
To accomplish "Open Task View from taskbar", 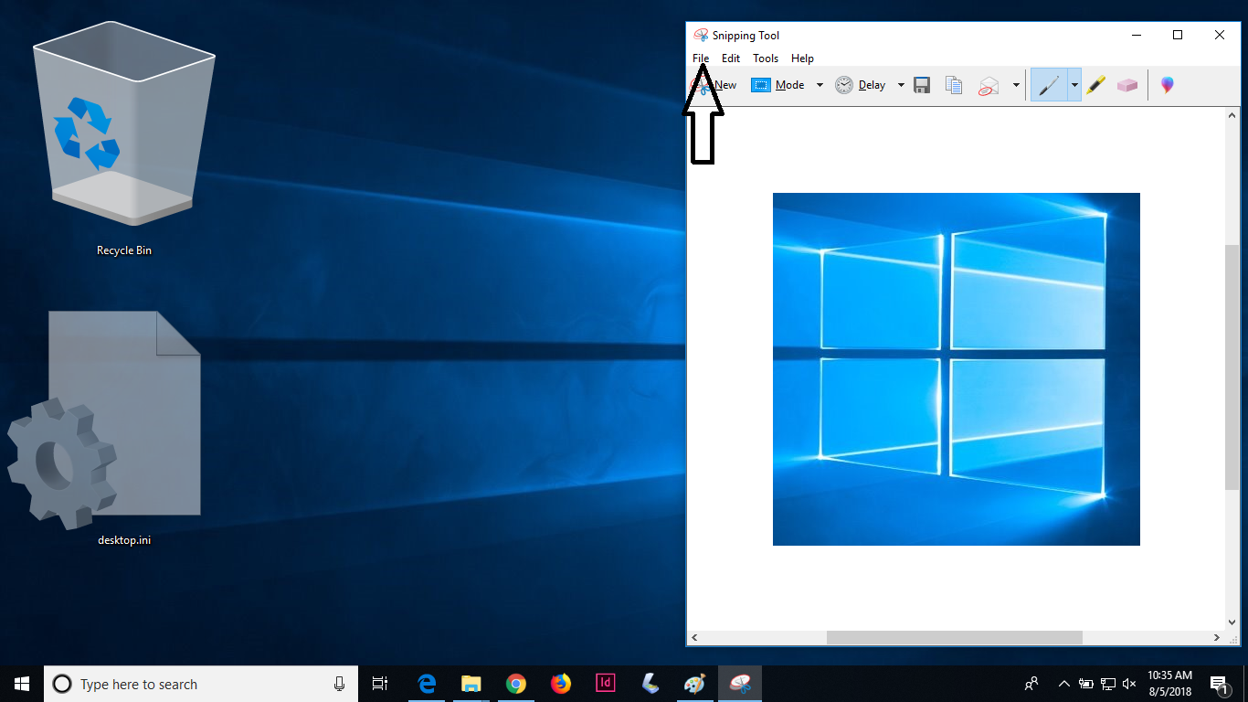I will [380, 684].
